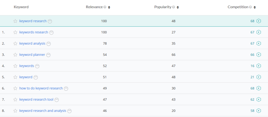Screen dimensions: 268x117
Task: Open options bubble for 'keyword research tool'
Action: point(57,100)
